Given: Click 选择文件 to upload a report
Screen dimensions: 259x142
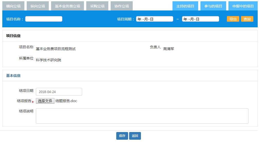Looking at the screenshot, I should click(x=45, y=101).
